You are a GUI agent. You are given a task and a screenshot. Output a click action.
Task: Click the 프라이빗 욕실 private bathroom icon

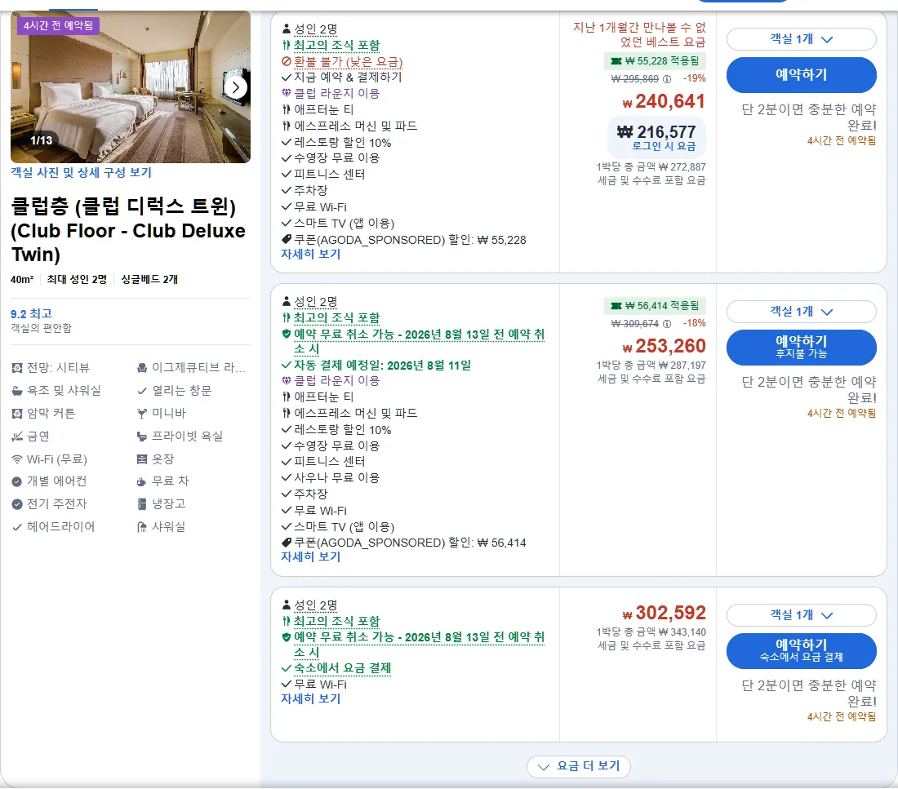point(142,437)
